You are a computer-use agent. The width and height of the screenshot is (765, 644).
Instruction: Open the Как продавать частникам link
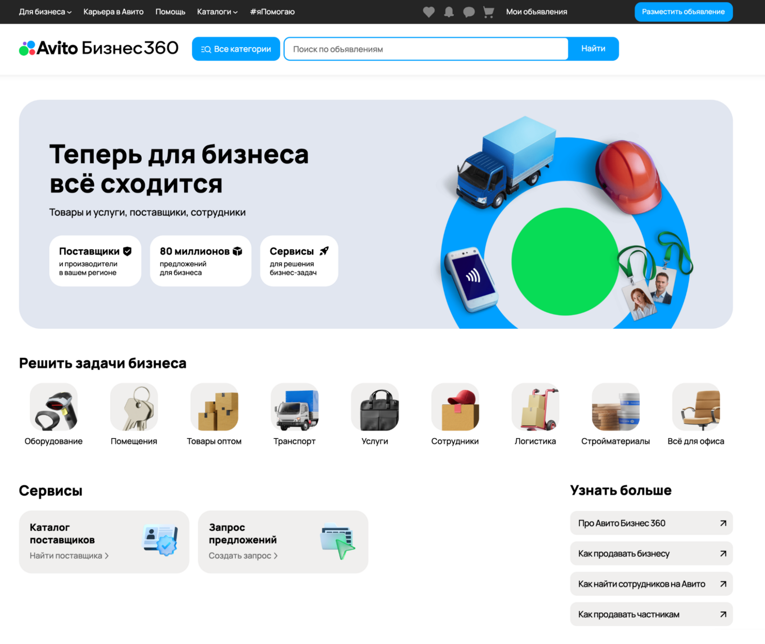tap(651, 614)
